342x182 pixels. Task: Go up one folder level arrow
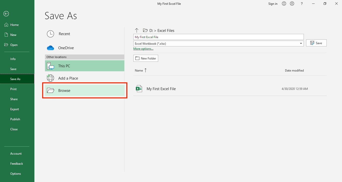(137, 30)
